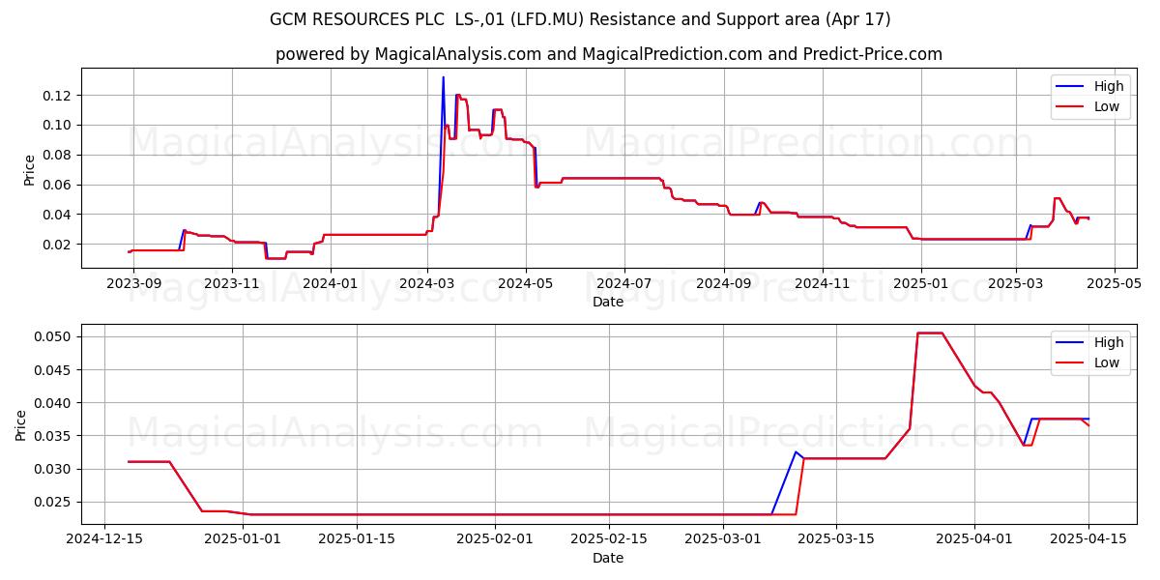The height and width of the screenshot is (580, 1160).
Task: Click the '0.06' y-axis label on top chart
Action: tap(59, 186)
